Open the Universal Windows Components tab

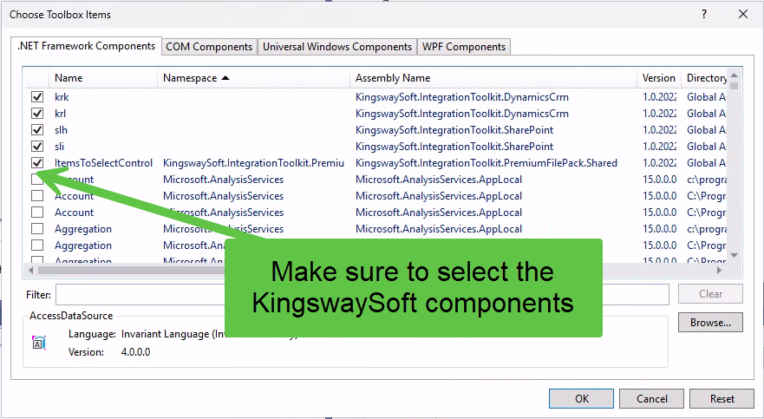[337, 47]
